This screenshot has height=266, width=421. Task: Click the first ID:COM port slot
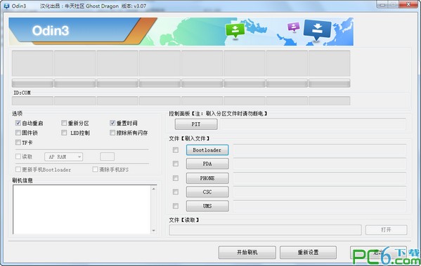click(x=32, y=101)
